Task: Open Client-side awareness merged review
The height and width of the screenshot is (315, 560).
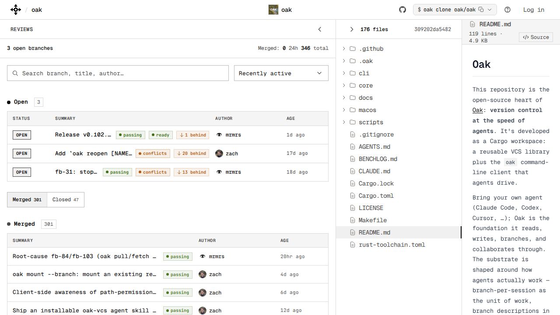Action: (168, 292)
